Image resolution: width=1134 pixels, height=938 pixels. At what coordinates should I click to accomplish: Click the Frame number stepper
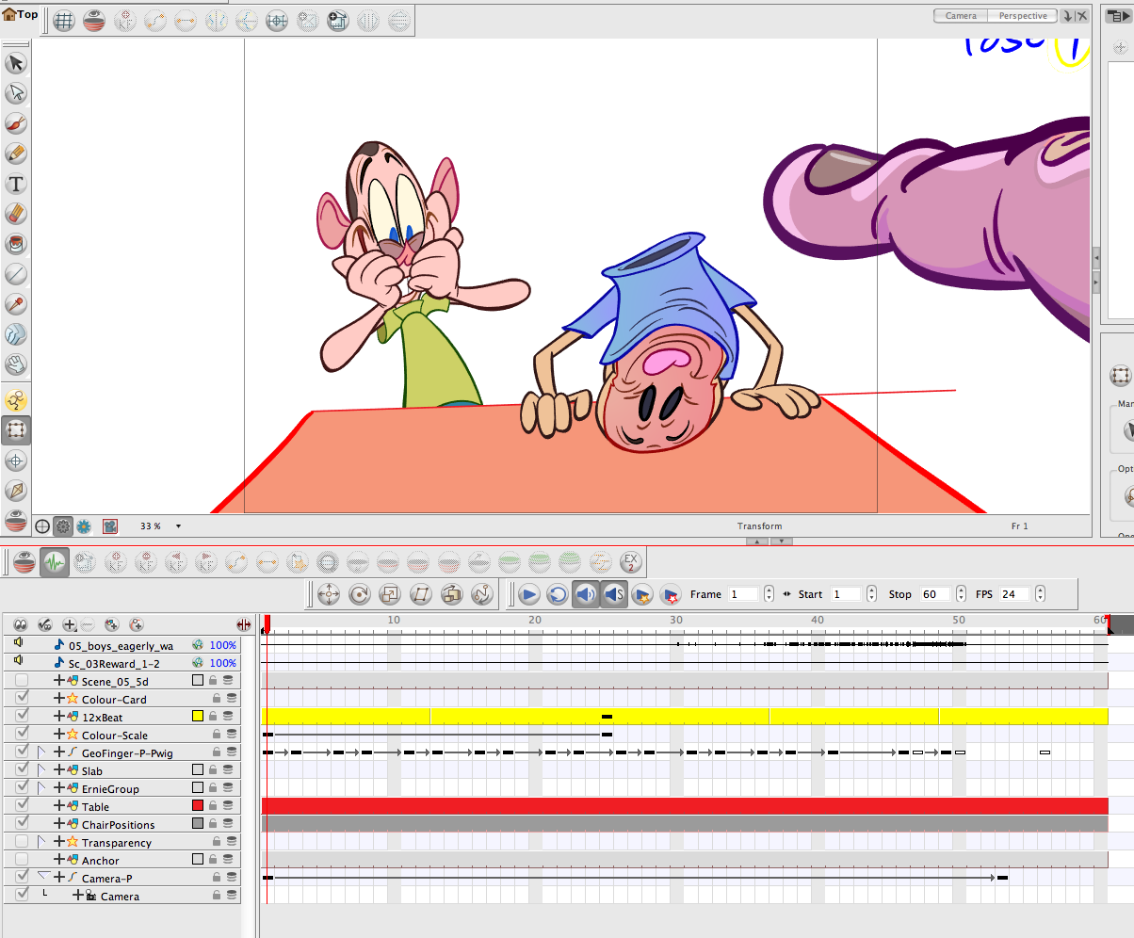click(x=769, y=594)
